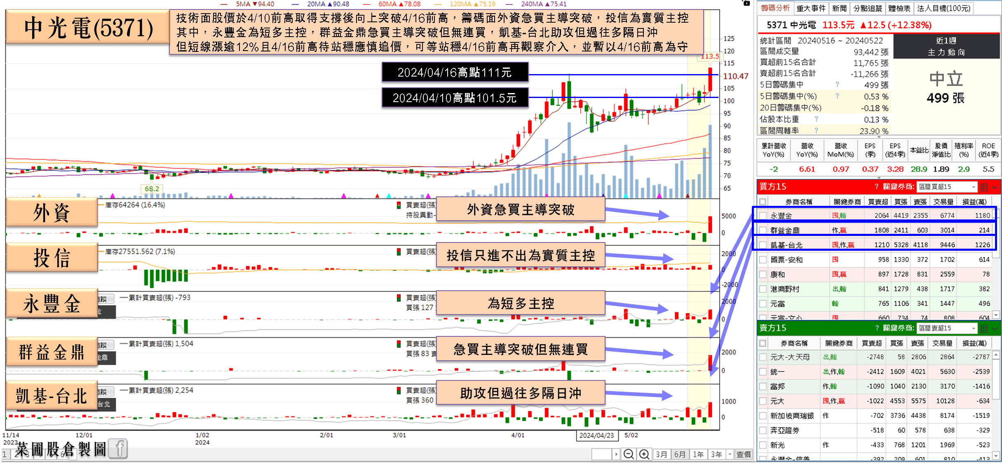
Task: Open the grid icon in 賣方15 header
Action: [x=984, y=329]
